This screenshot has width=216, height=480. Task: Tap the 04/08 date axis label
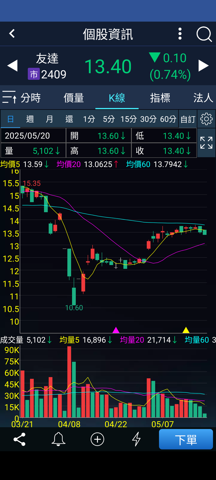[x=69, y=424]
